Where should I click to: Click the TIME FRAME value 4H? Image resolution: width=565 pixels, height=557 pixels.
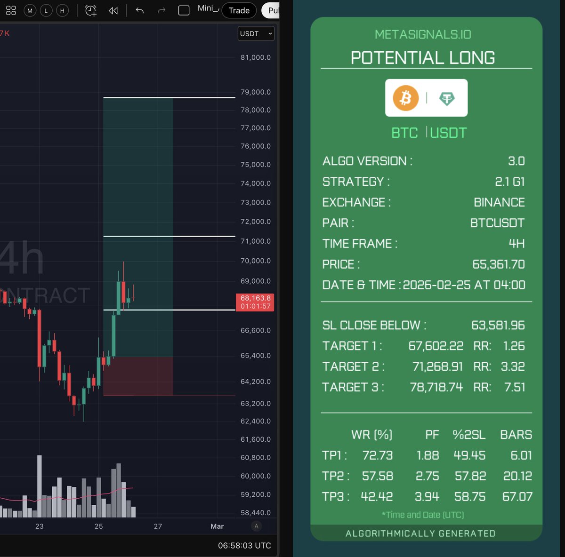517,244
